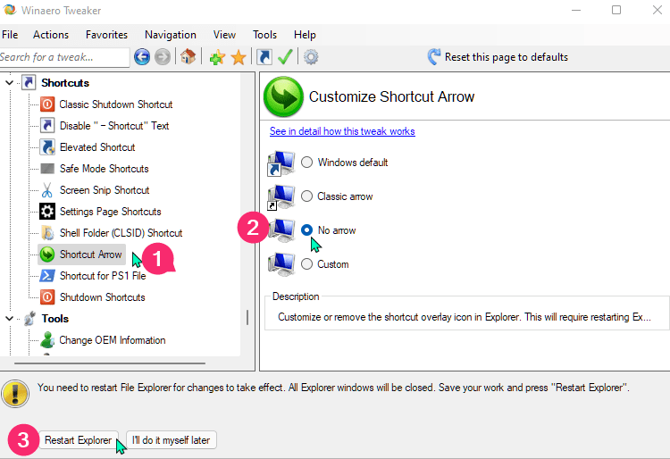This screenshot has height=459, width=670.
Task: Select Shell Folder (CLSID) Shortcut item
Action: pos(121,233)
